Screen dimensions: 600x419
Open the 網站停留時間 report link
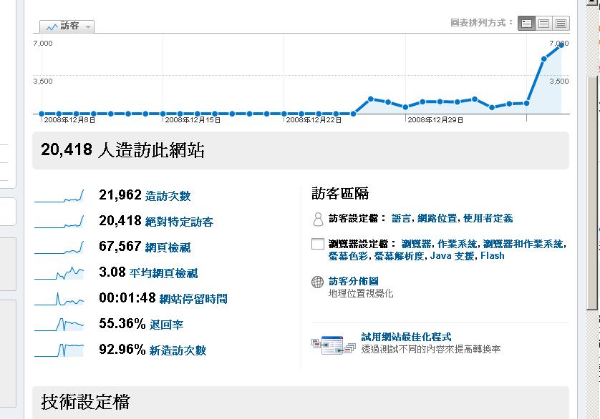click(x=193, y=299)
